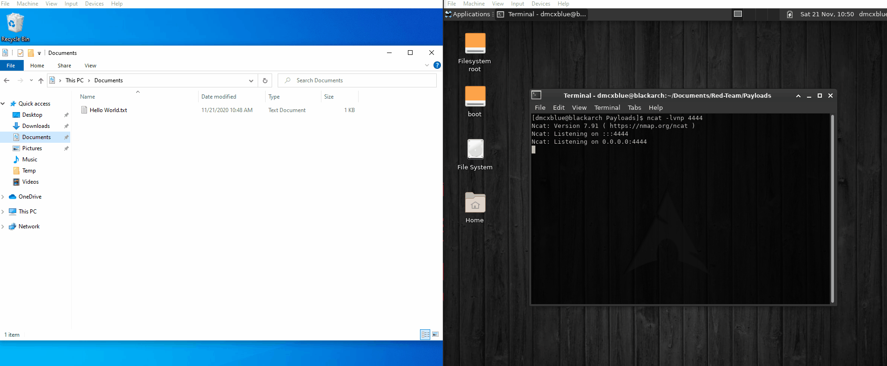The height and width of the screenshot is (366, 887).
Task: Open the Edit menu in Terminal
Action: 559,107
